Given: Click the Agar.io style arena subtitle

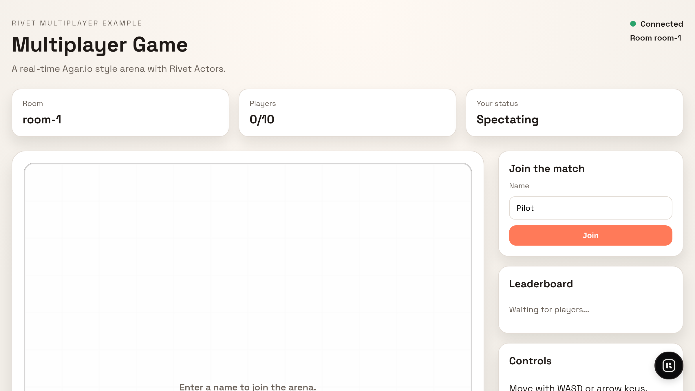Looking at the screenshot, I should coord(118,69).
